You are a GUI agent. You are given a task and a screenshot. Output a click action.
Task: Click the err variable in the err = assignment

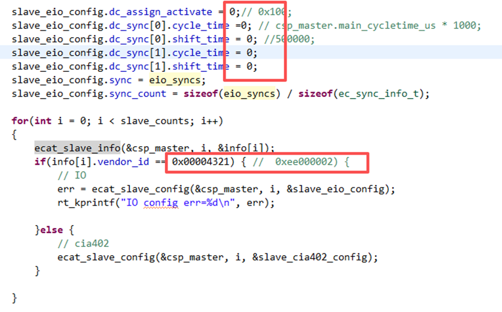click(x=66, y=189)
